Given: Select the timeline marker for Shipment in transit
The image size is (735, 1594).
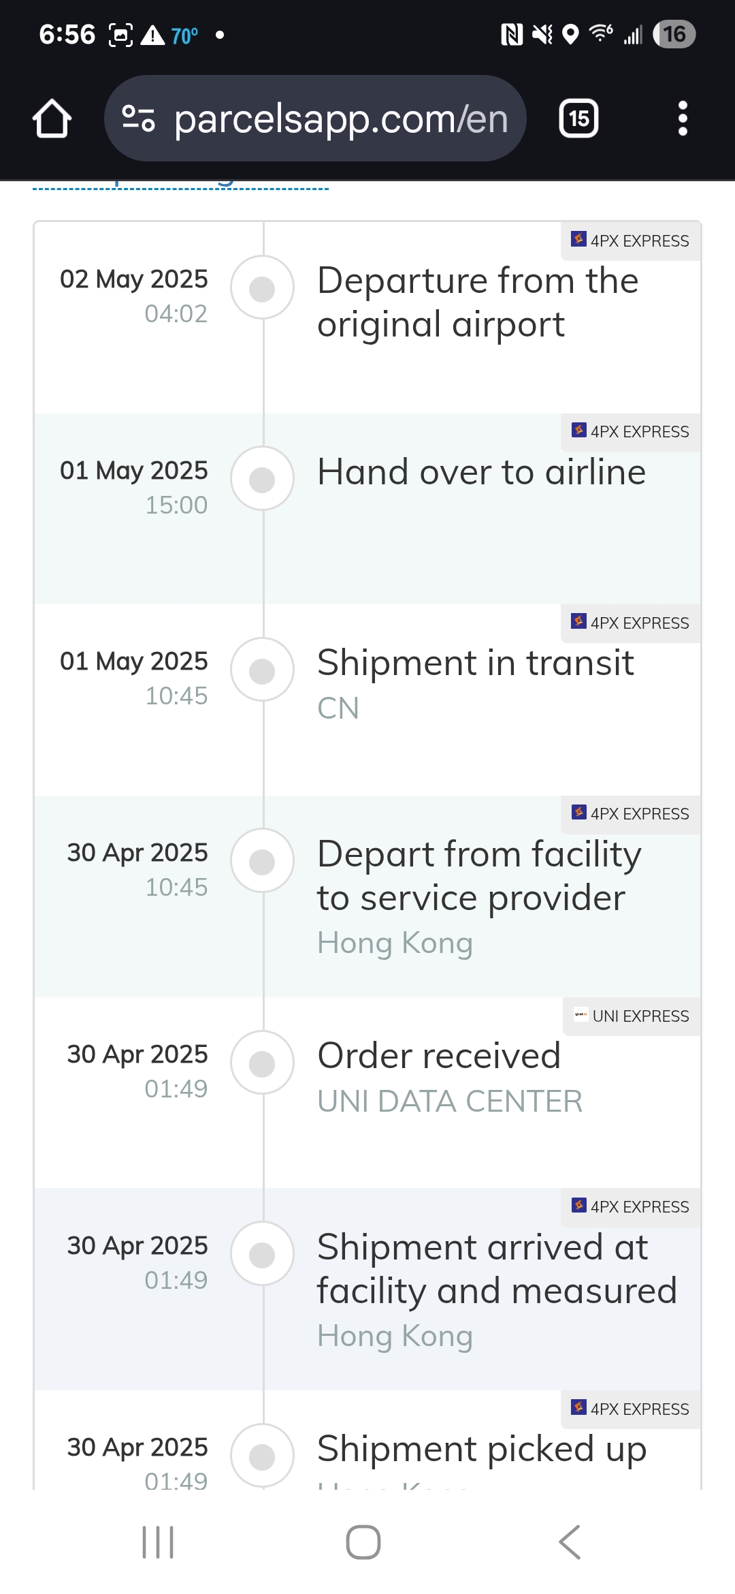Looking at the screenshot, I should [262, 670].
